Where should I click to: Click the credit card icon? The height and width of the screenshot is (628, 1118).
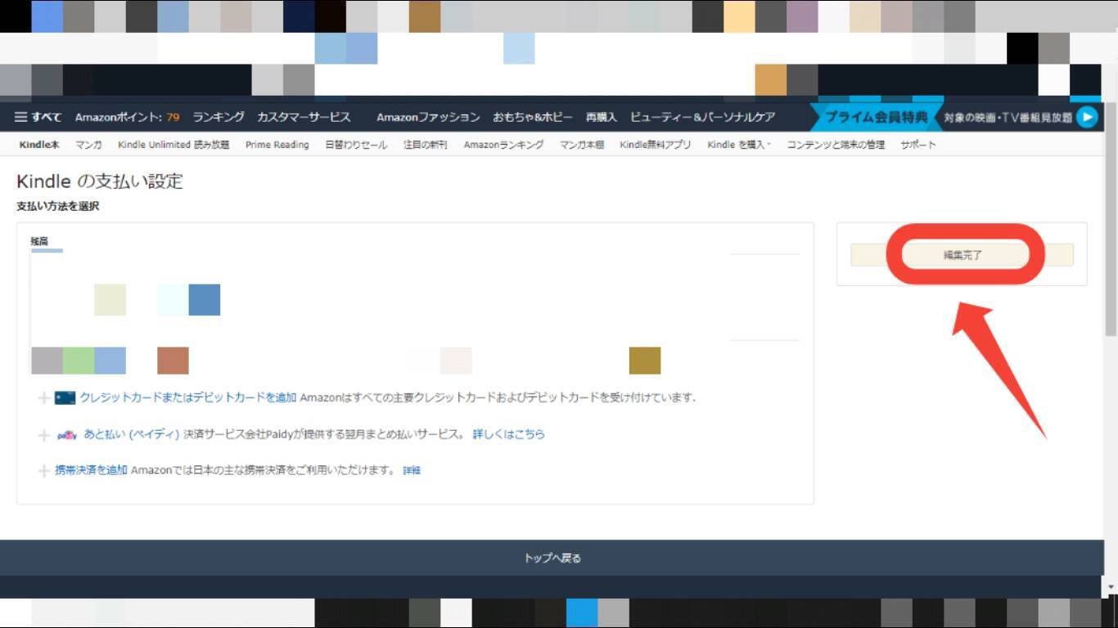coord(65,397)
